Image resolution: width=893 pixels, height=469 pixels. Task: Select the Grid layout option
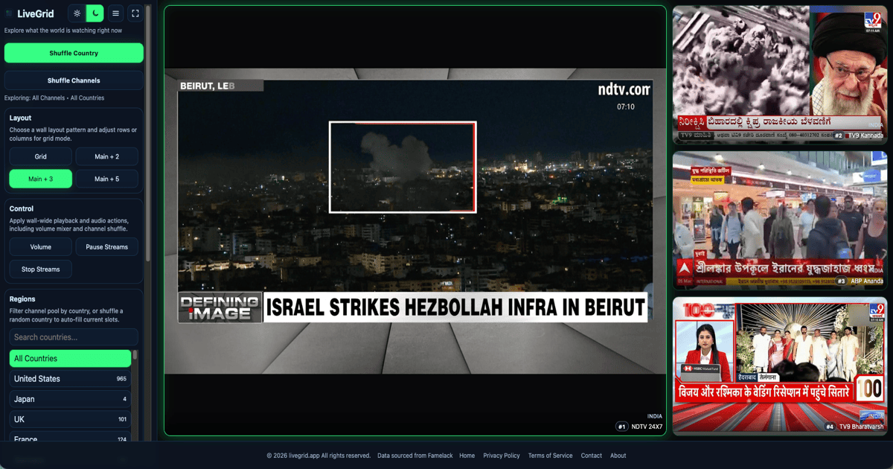41,156
